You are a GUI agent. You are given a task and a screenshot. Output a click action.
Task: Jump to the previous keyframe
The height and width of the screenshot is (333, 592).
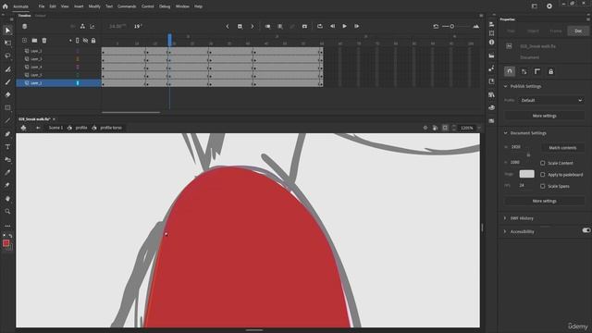228,27
